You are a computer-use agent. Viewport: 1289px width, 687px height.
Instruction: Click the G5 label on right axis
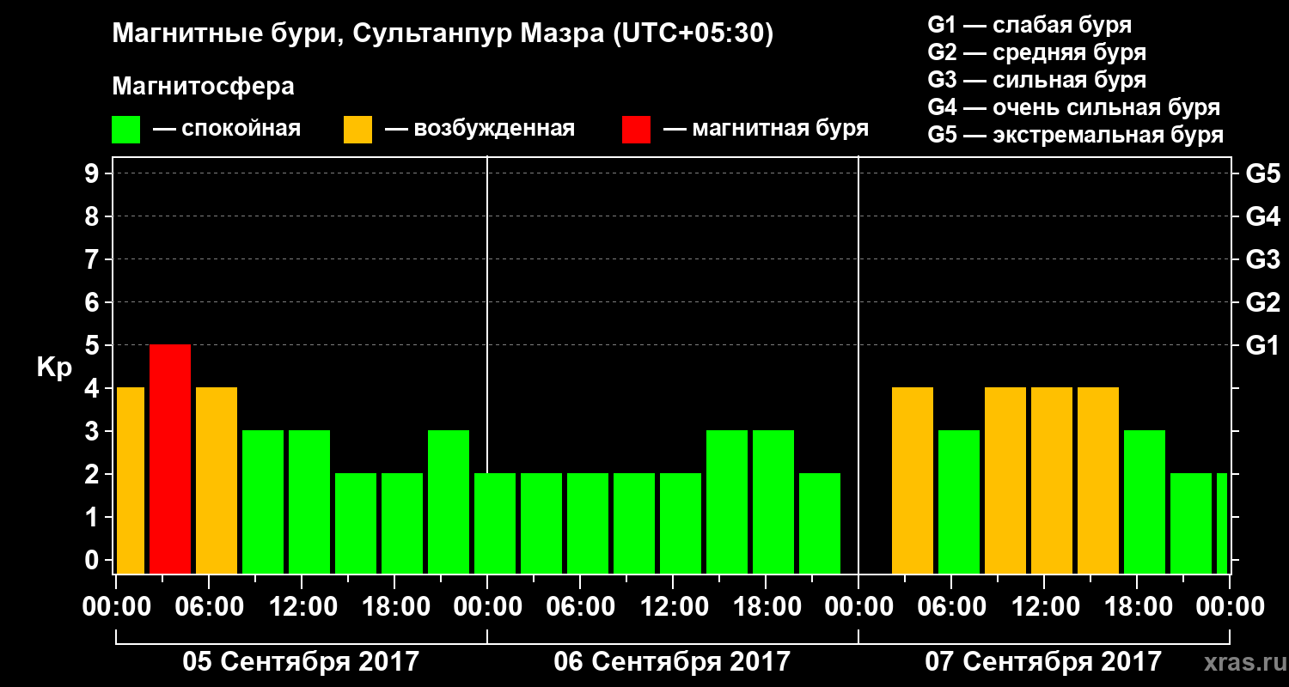[x=1262, y=173]
